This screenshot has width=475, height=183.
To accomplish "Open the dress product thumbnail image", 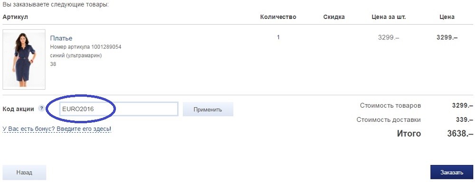I will (x=24, y=59).
